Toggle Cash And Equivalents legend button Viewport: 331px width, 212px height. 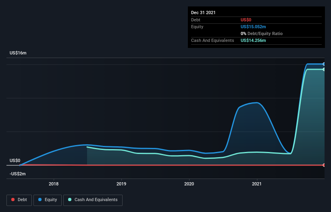[93, 200]
